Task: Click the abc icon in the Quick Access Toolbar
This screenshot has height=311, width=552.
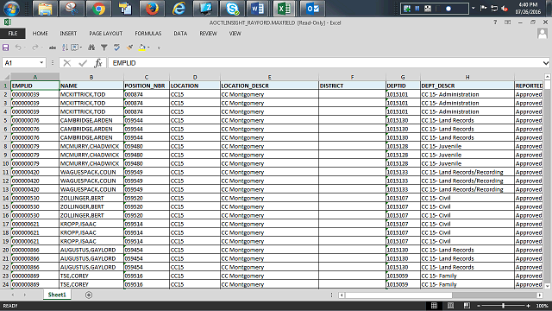Action: tap(53, 48)
